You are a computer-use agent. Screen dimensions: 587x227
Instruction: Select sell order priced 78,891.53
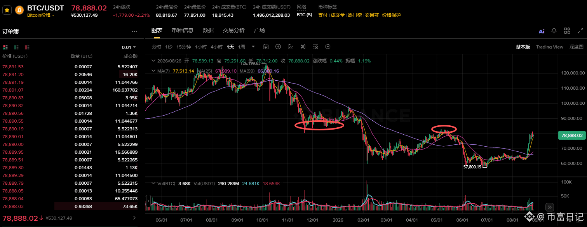pyautogui.click(x=71, y=67)
